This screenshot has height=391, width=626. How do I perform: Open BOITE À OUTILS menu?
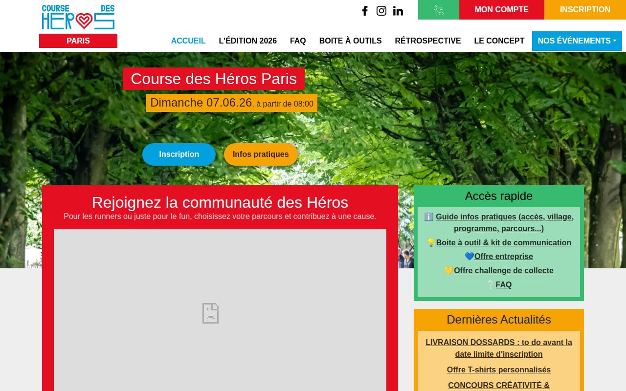tap(351, 41)
